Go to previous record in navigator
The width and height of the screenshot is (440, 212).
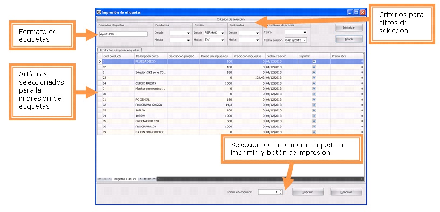[110, 179]
